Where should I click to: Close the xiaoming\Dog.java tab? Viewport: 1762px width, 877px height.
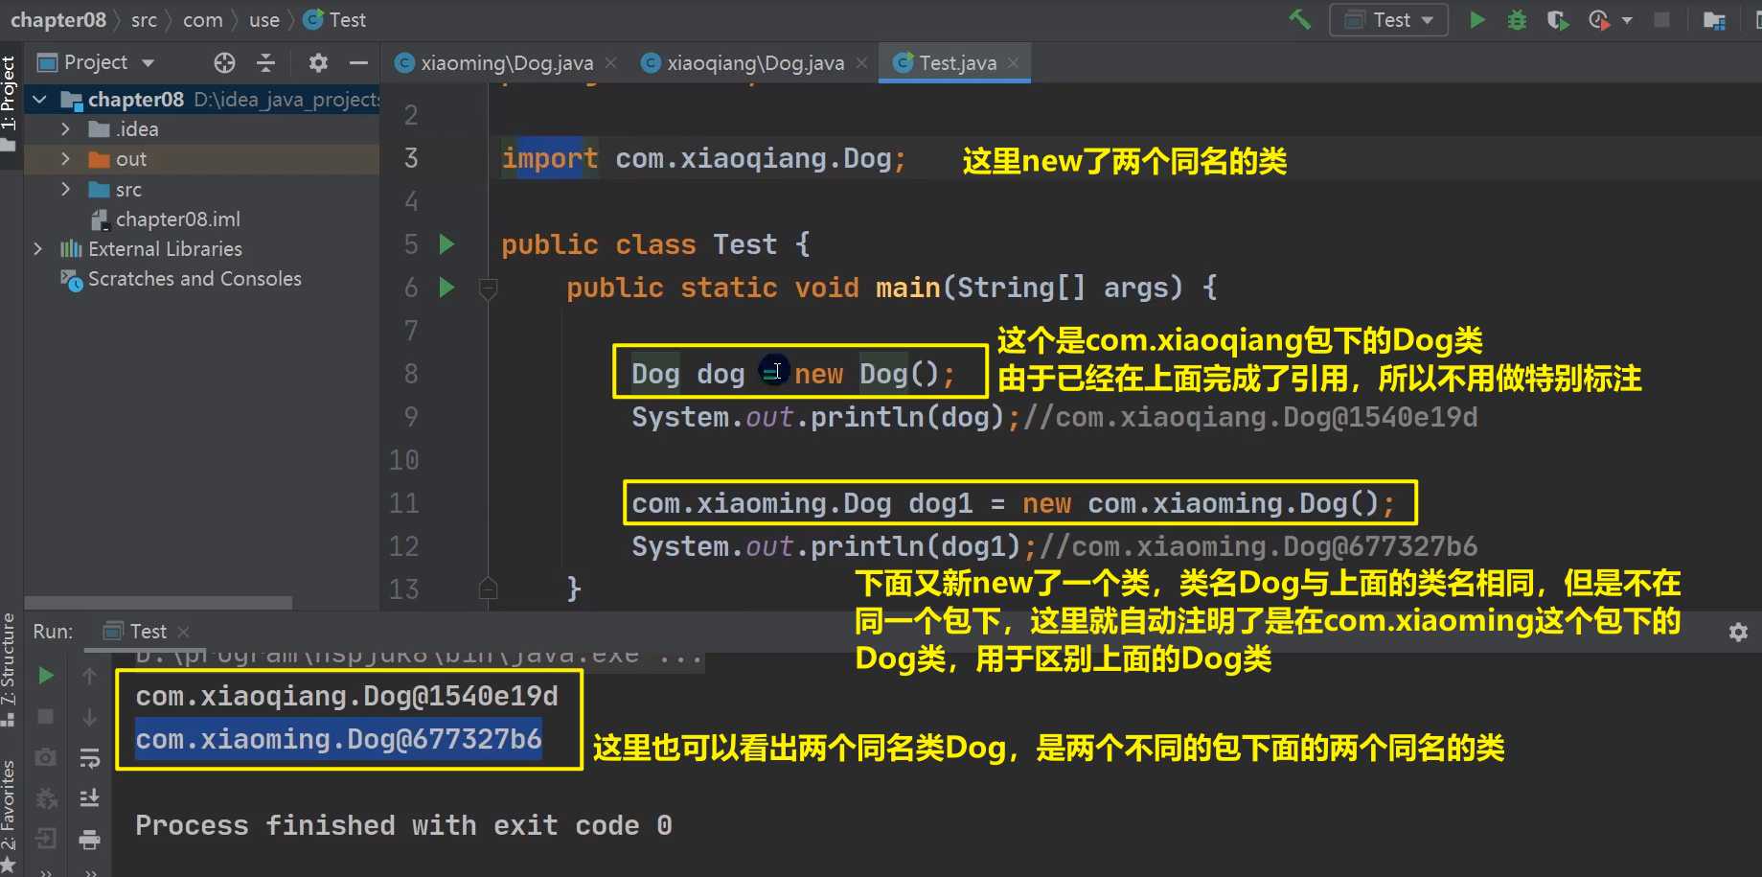click(x=611, y=63)
